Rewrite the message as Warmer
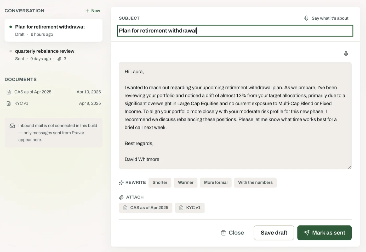The width and height of the screenshot is (366, 252). pyautogui.click(x=186, y=183)
